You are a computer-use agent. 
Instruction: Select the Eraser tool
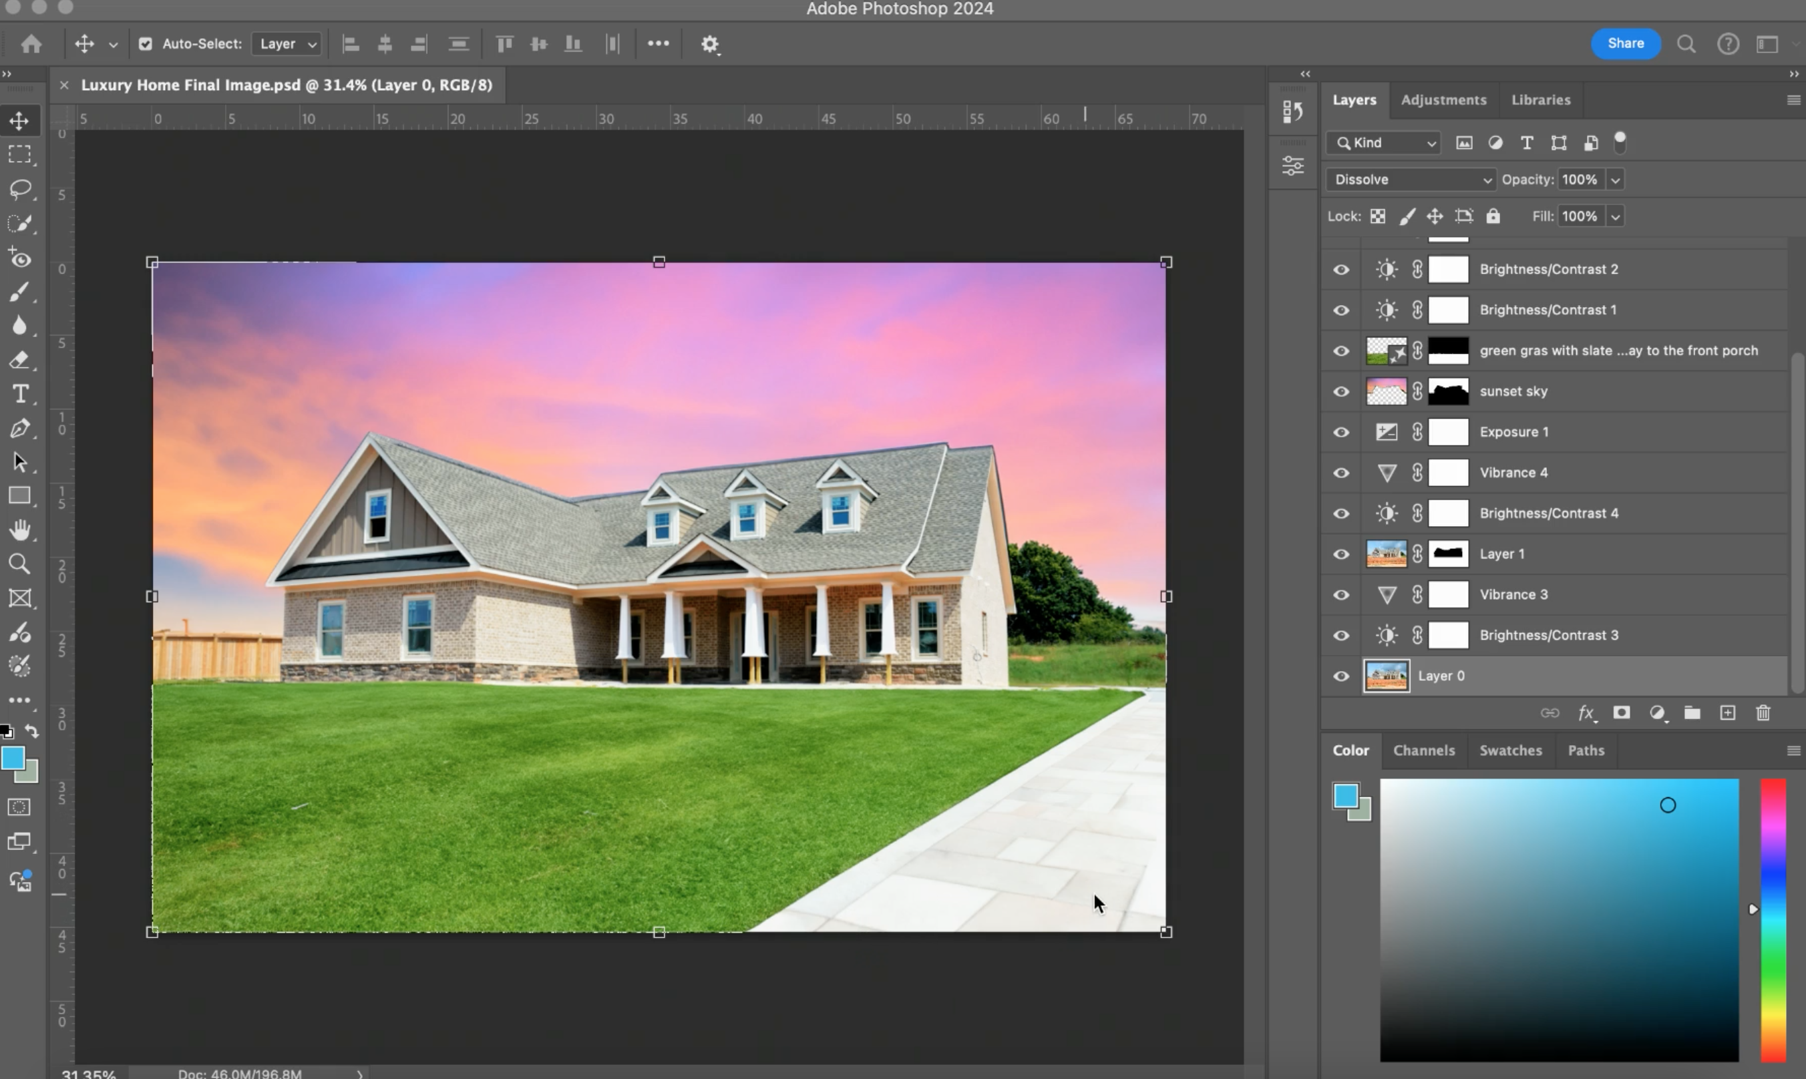(19, 360)
